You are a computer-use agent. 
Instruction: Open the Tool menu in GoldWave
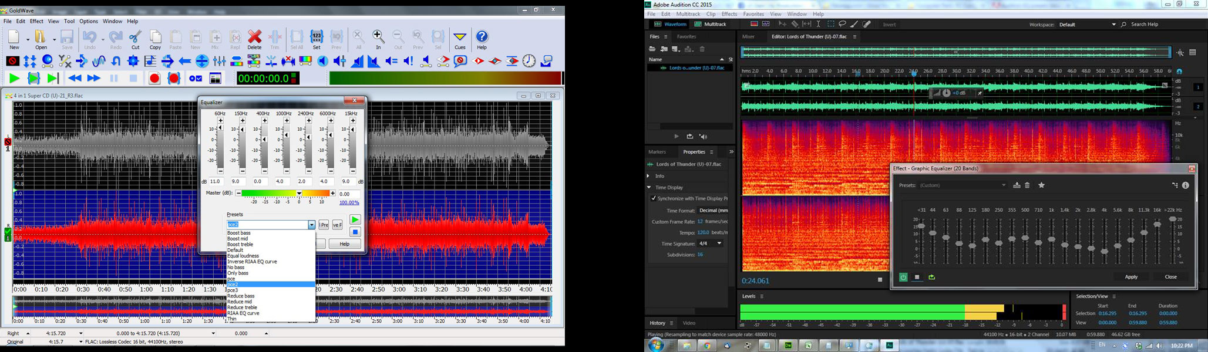pyautogui.click(x=69, y=21)
